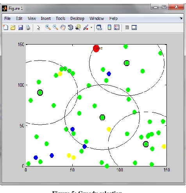The width and height of the screenshot is (186, 193).
Task: Open the Help menu
Action: click(113, 18)
